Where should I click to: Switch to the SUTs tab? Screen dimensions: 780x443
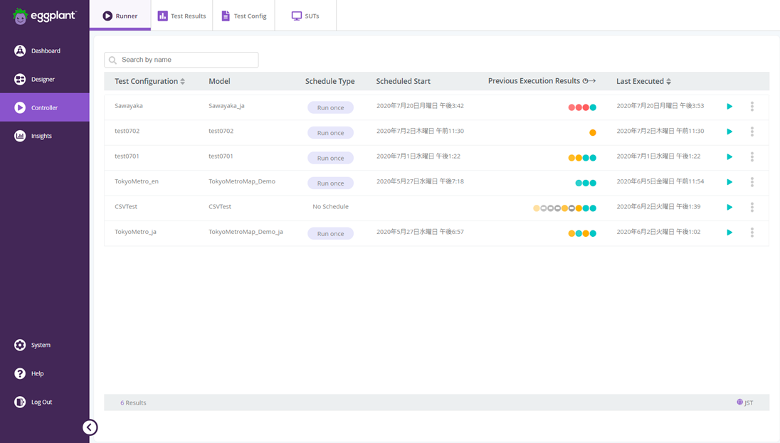(305, 16)
